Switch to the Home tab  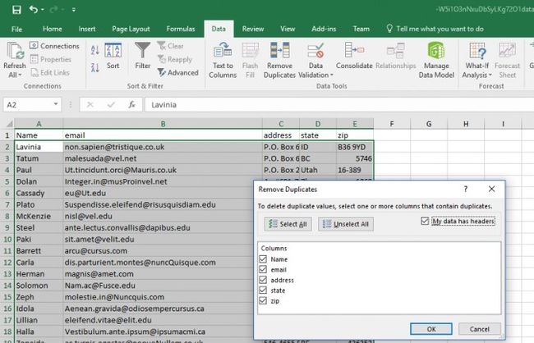52,29
